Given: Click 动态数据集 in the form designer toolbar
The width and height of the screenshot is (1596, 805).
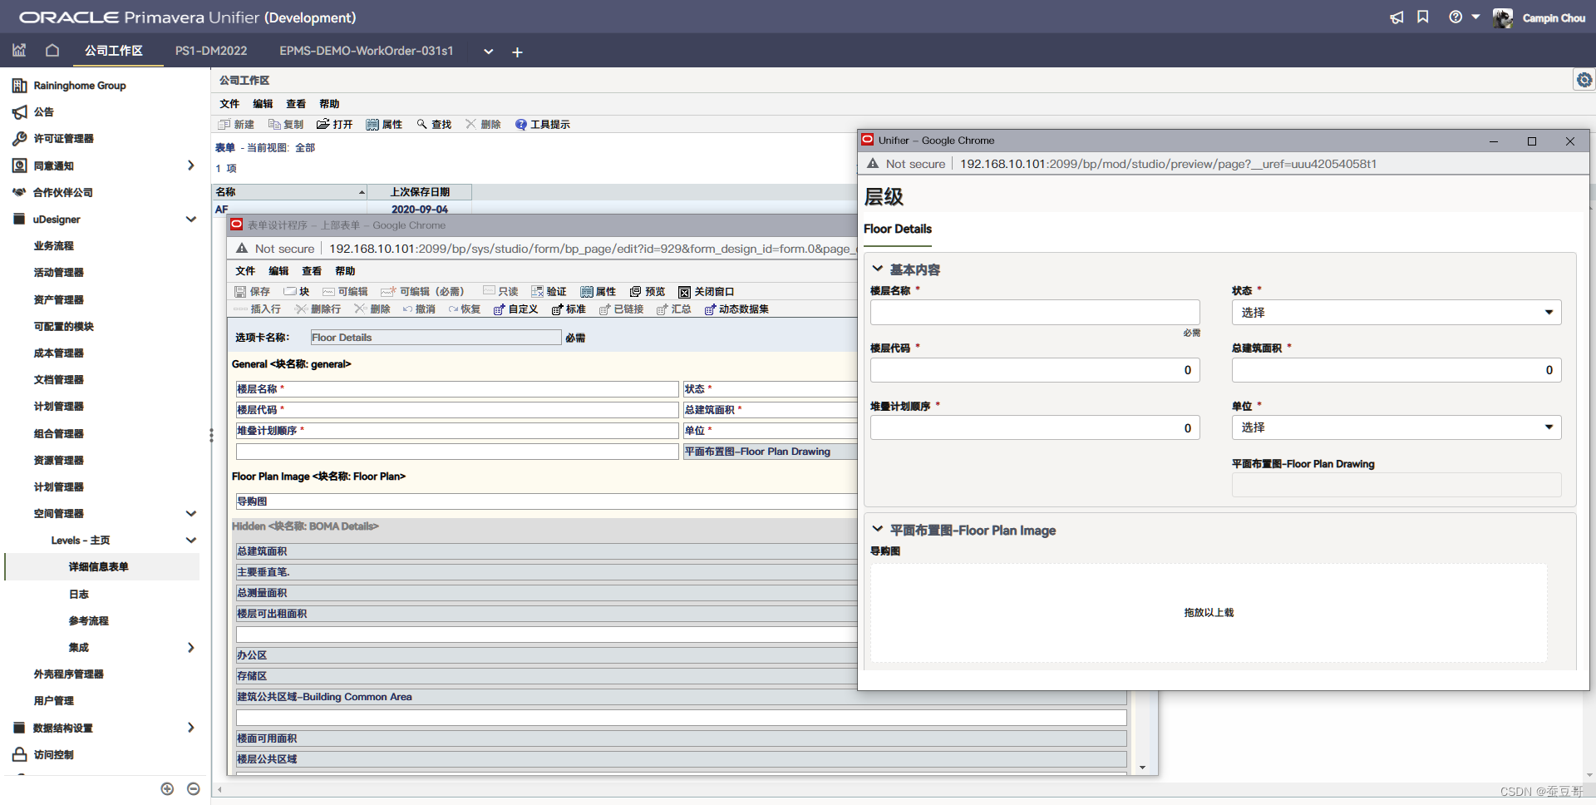Looking at the screenshot, I should tap(736, 309).
